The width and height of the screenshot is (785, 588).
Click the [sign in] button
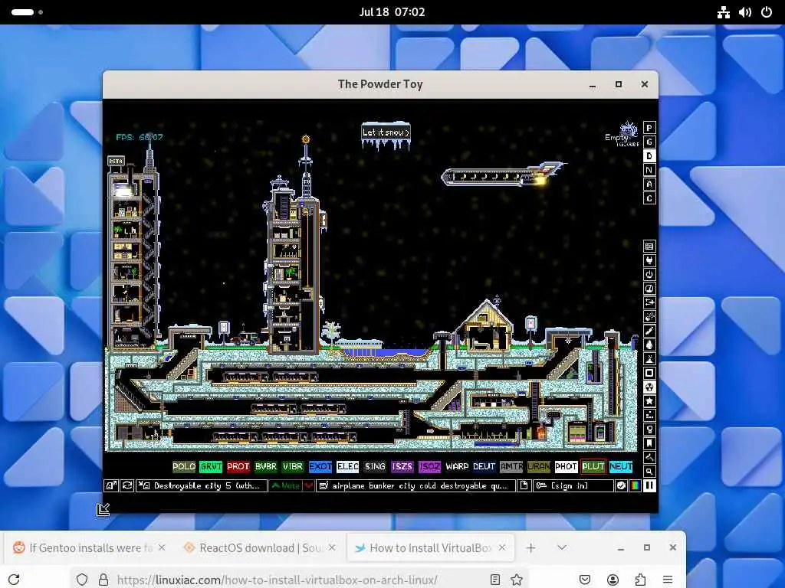[x=573, y=485]
